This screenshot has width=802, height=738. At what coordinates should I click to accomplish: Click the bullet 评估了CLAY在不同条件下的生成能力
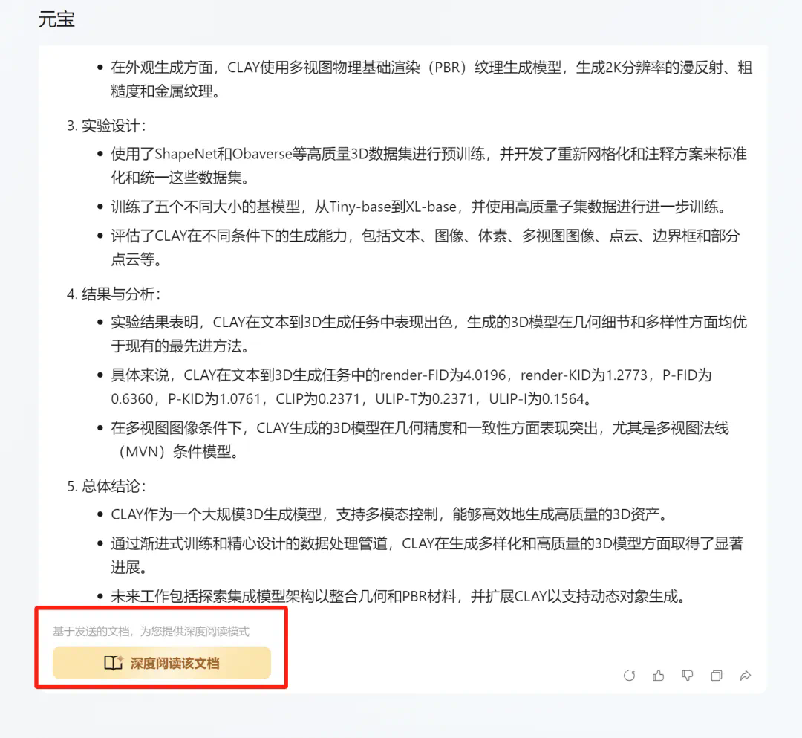point(425,247)
